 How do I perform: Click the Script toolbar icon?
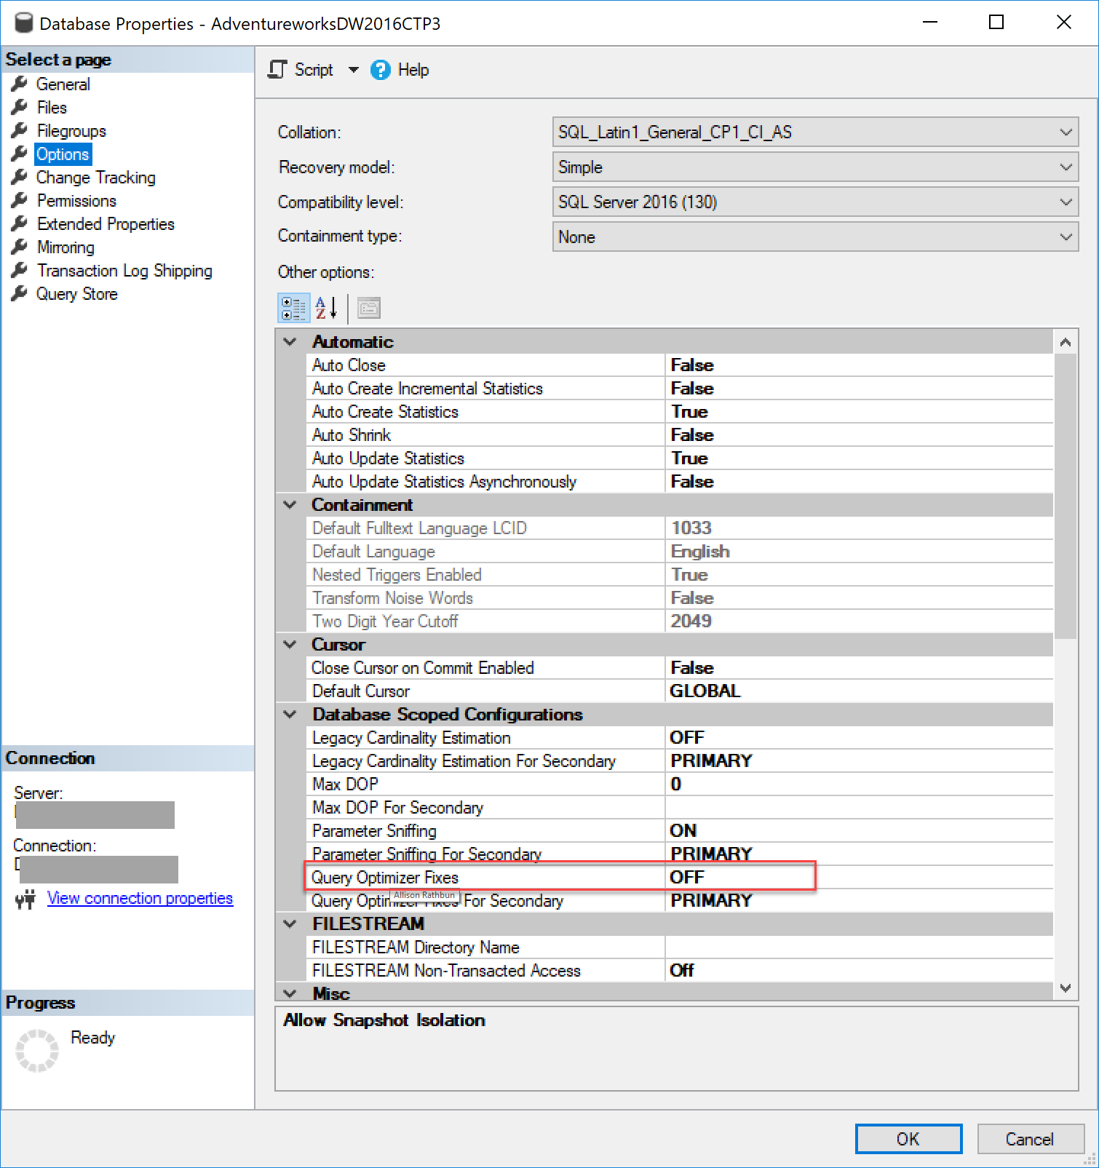277,70
